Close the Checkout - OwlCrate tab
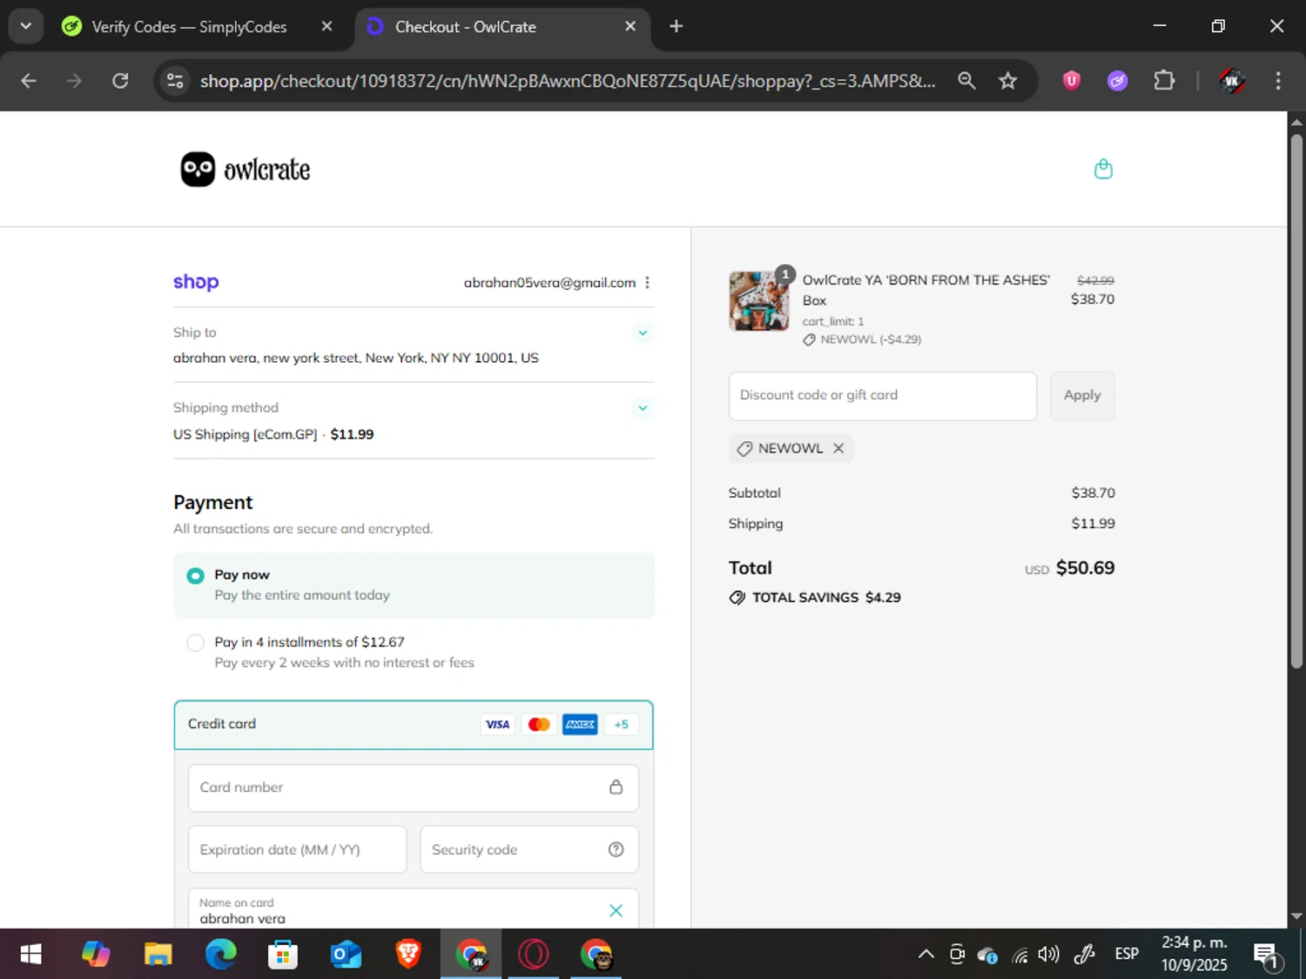 click(630, 26)
